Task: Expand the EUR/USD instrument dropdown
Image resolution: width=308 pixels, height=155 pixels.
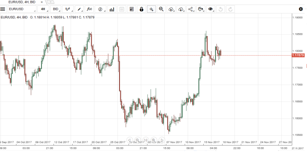Action: point(22,9)
